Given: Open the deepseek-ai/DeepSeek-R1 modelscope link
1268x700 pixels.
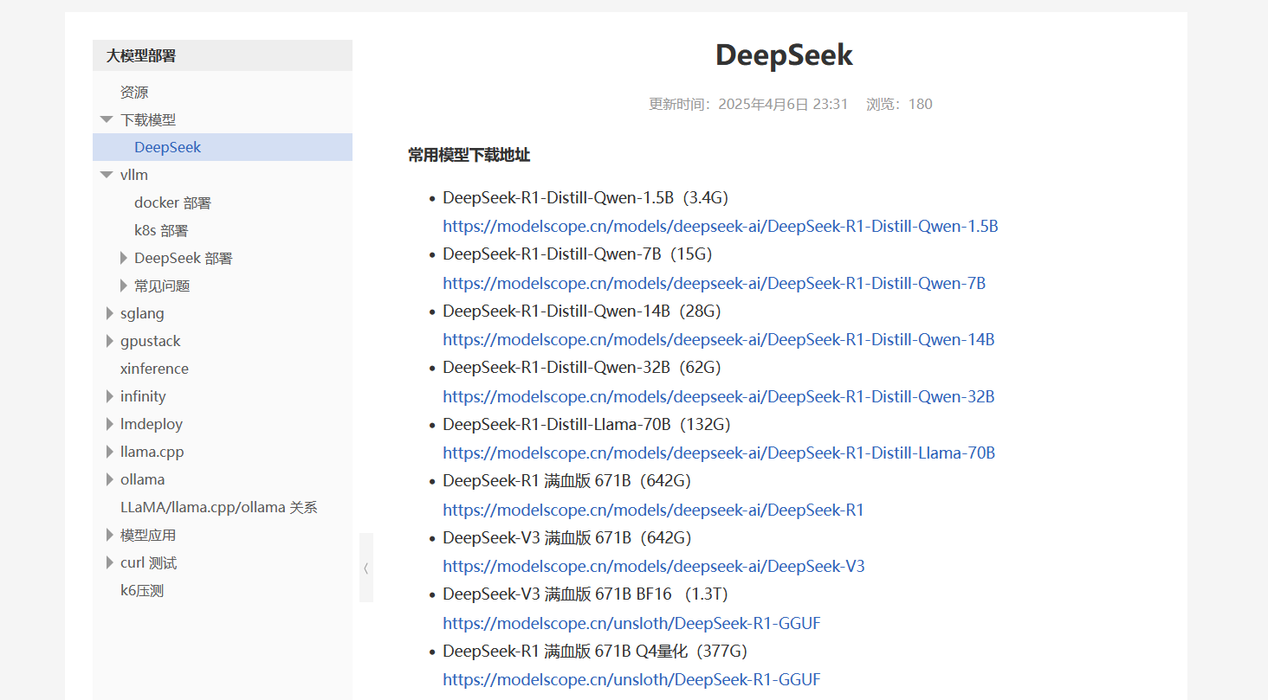Looking at the screenshot, I should (x=654, y=510).
